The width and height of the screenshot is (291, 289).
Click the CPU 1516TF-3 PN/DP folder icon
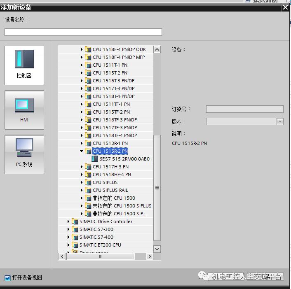point(88,119)
